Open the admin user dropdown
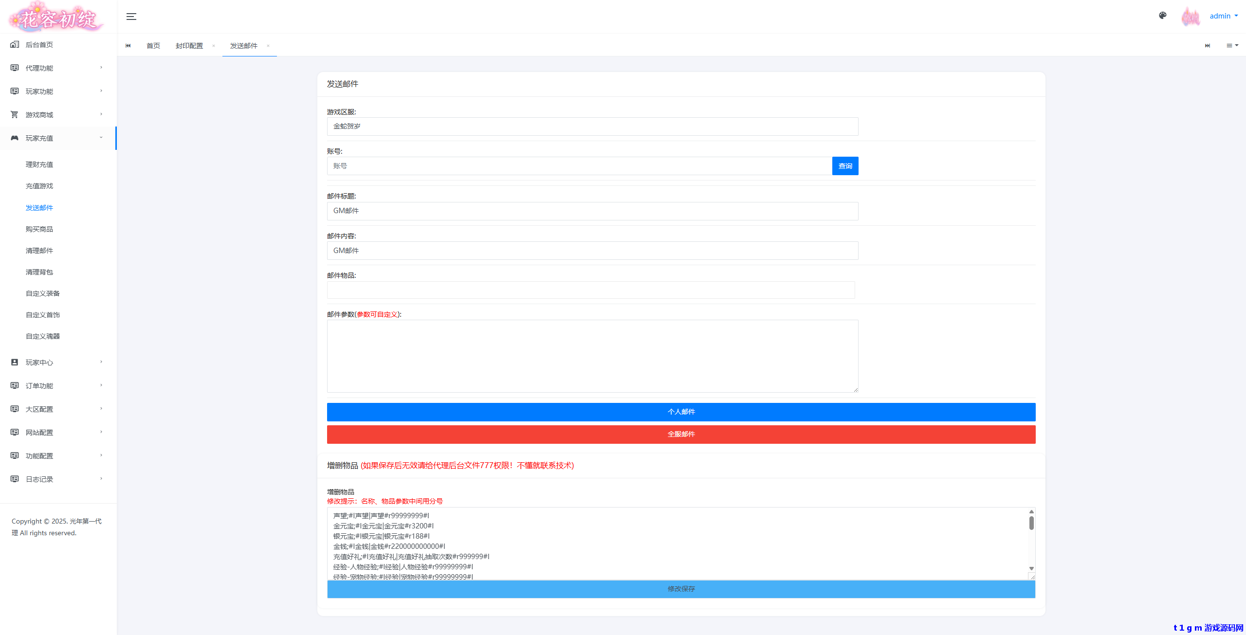The width and height of the screenshot is (1246, 635). click(1224, 16)
